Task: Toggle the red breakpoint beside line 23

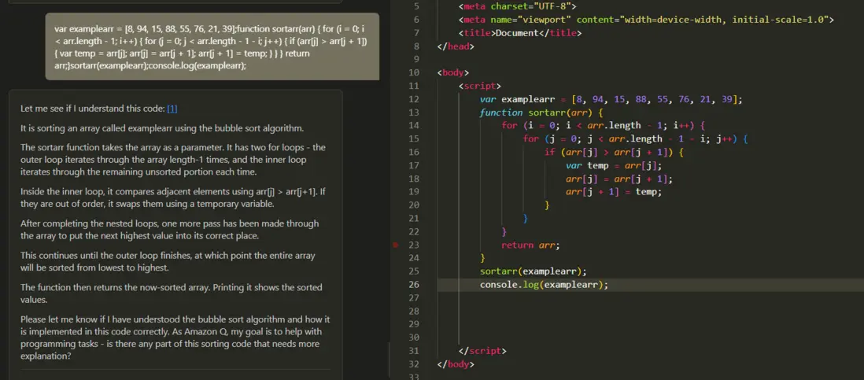Action: coord(397,245)
